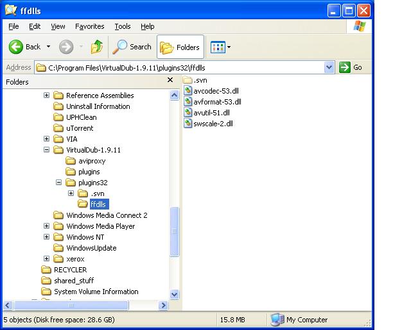Select the Uninstall Information folder
Viewport: 411px width, 330px height.
tap(98, 106)
